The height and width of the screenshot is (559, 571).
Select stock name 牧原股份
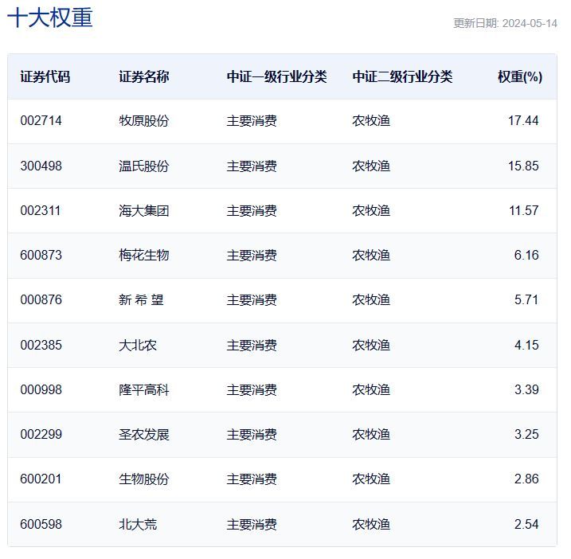click(x=144, y=120)
